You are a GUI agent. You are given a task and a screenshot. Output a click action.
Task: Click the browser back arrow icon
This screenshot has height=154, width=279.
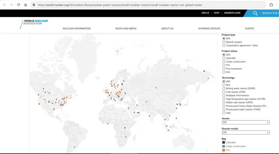tap(4, 5)
